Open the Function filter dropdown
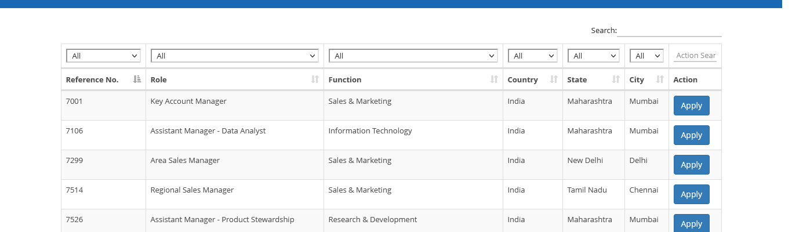The width and height of the screenshot is (792, 232). [413, 56]
